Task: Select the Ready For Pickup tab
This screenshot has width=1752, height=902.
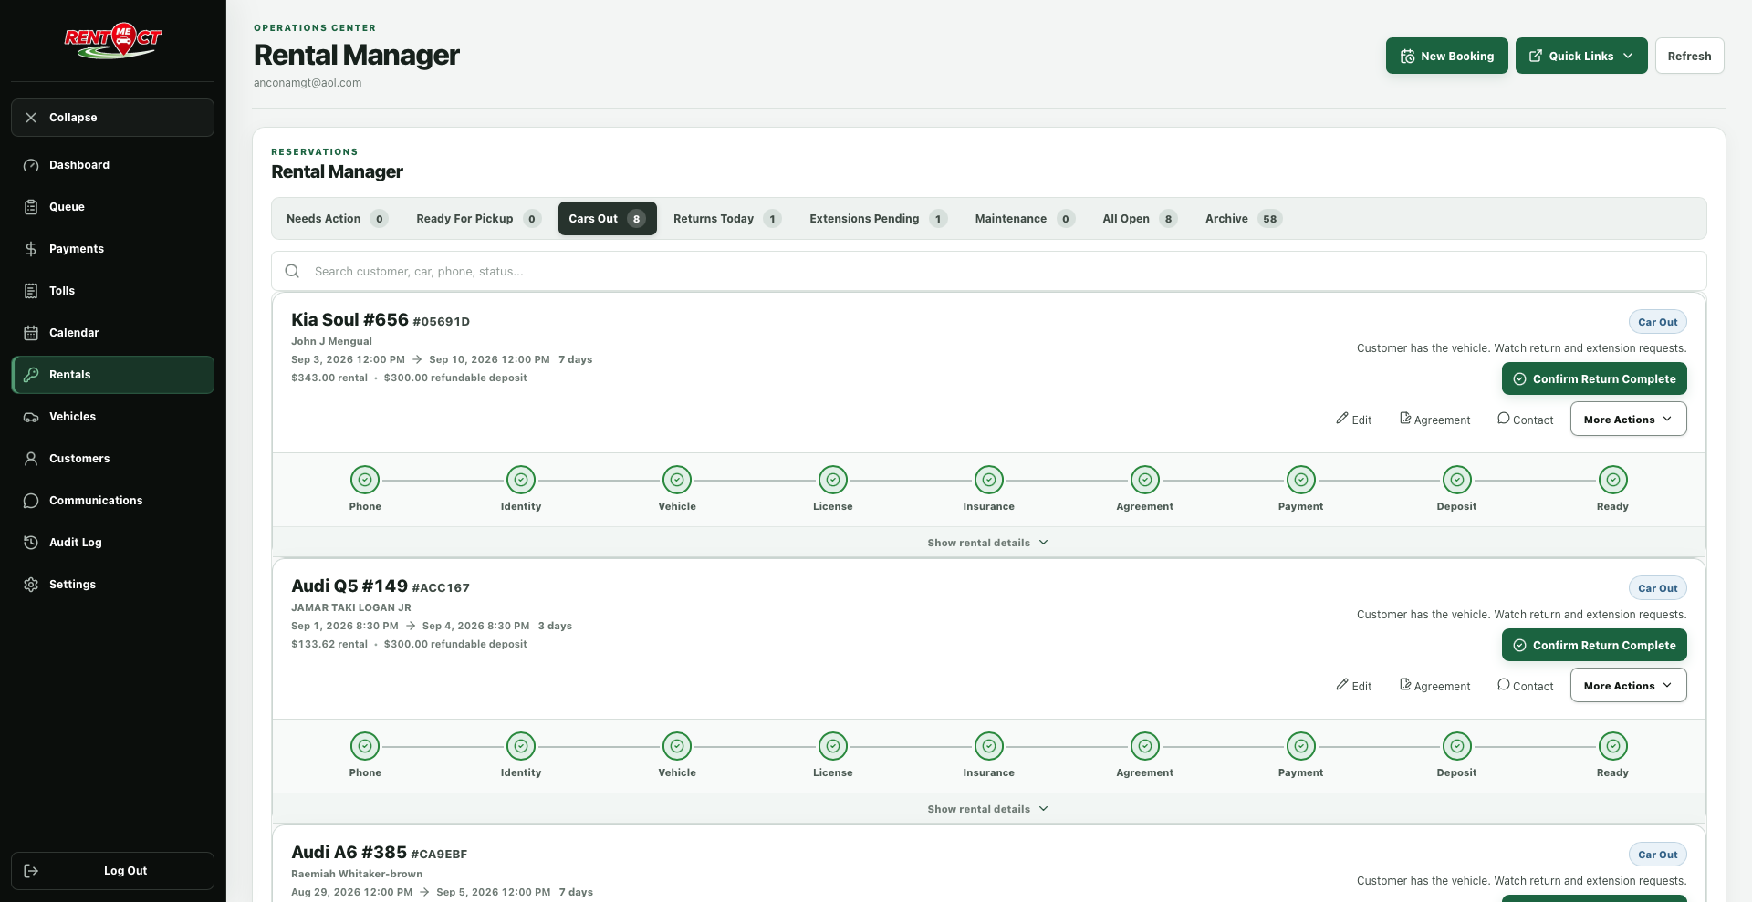Action: click(x=478, y=219)
